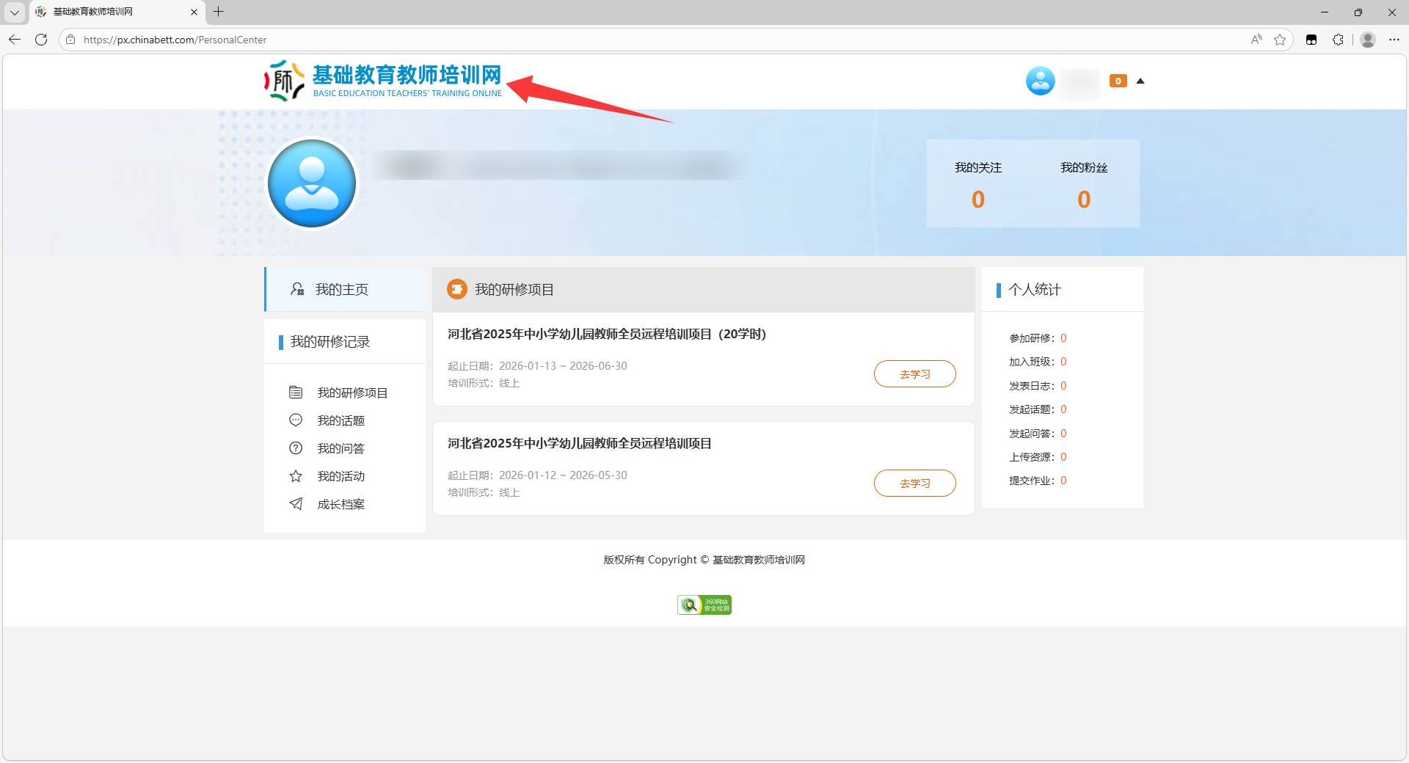Click the 成长档案 paper plane icon

(296, 504)
